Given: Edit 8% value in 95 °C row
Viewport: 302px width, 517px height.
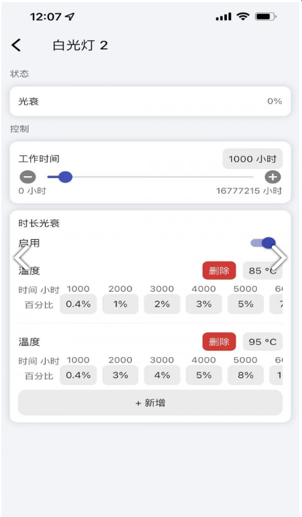Looking at the screenshot, I should (x=246, y=375).
